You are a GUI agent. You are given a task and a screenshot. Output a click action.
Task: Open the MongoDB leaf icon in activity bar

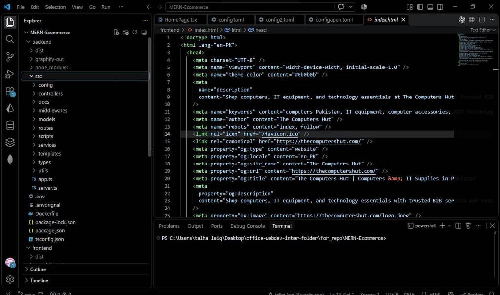pos(10,160)
